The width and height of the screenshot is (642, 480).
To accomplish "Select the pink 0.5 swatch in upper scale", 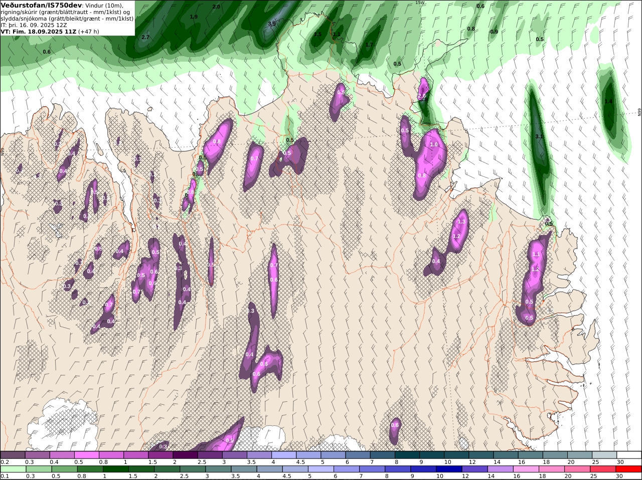I will point(86,455).
